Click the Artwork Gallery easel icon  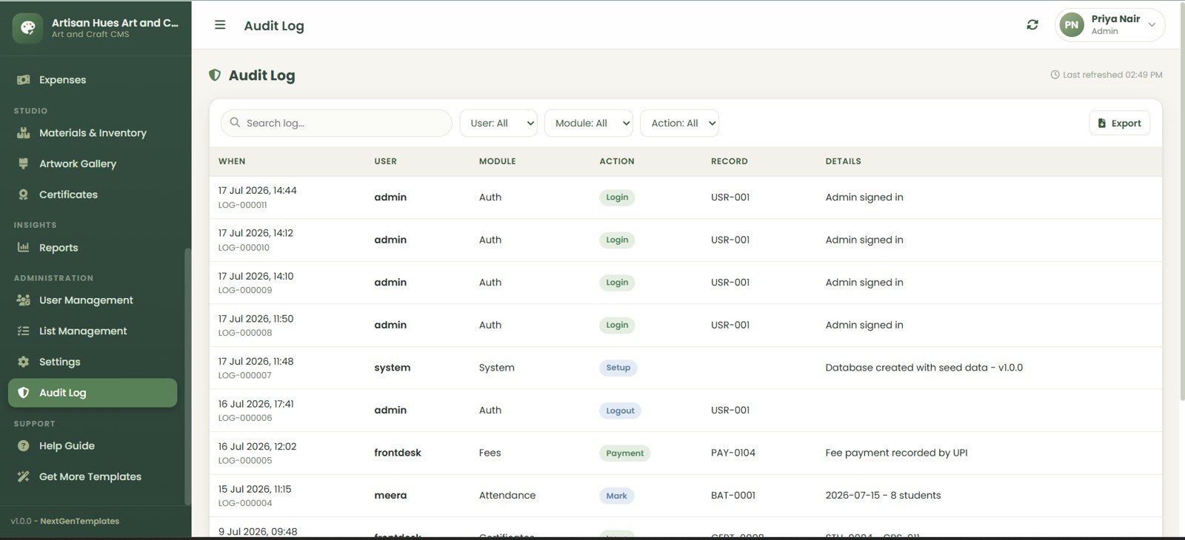[24, 163]
